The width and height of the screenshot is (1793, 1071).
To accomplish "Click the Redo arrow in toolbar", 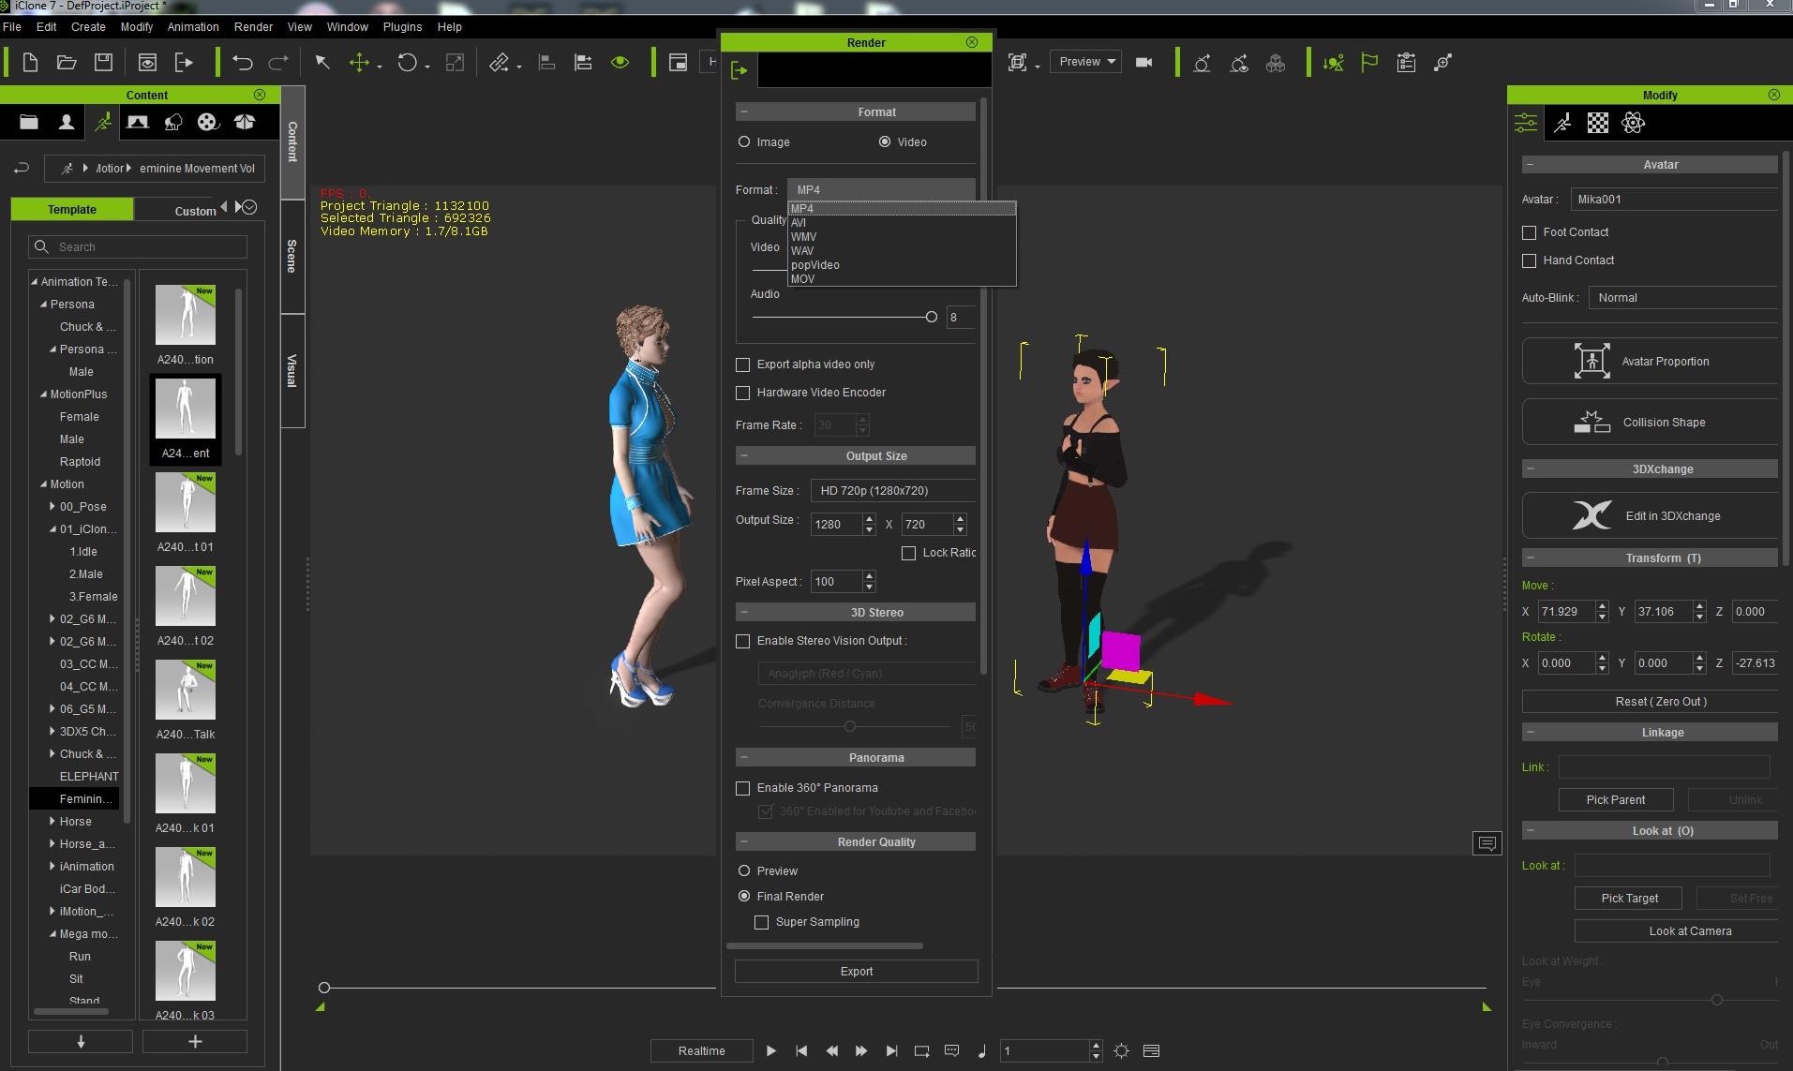I will (278, 63).
